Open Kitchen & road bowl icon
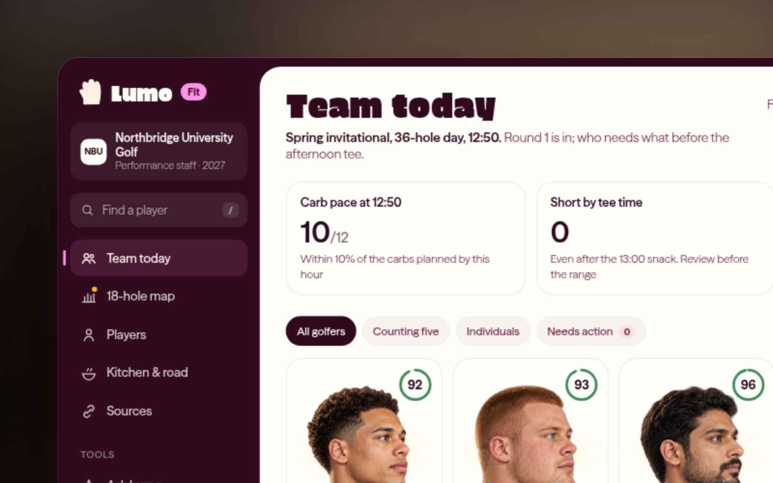The image size is (773, 483). 89,373
